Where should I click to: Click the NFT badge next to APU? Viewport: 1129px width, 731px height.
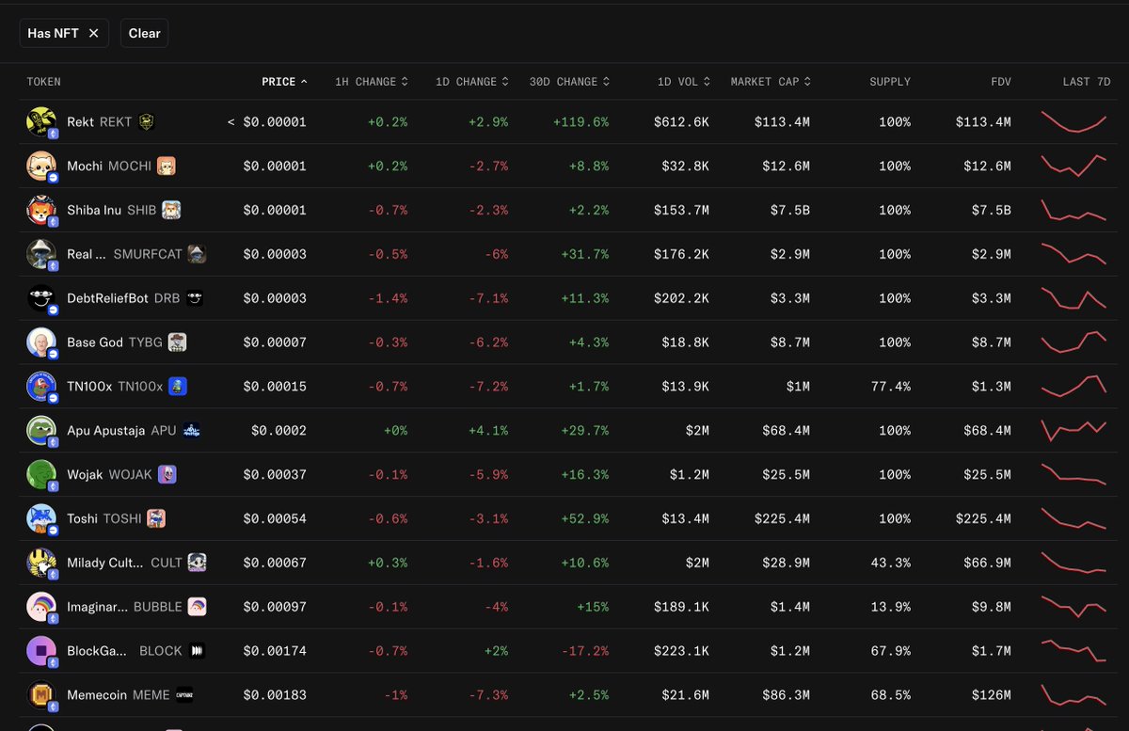(x=192, y=431)
